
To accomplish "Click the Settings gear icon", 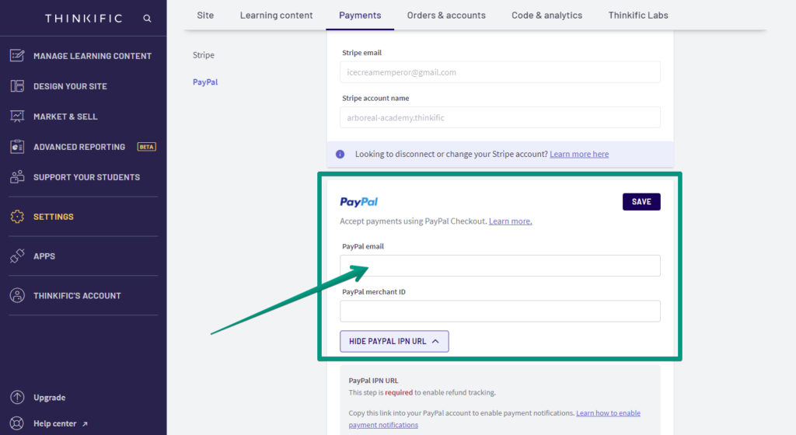I will pos(17,217).
